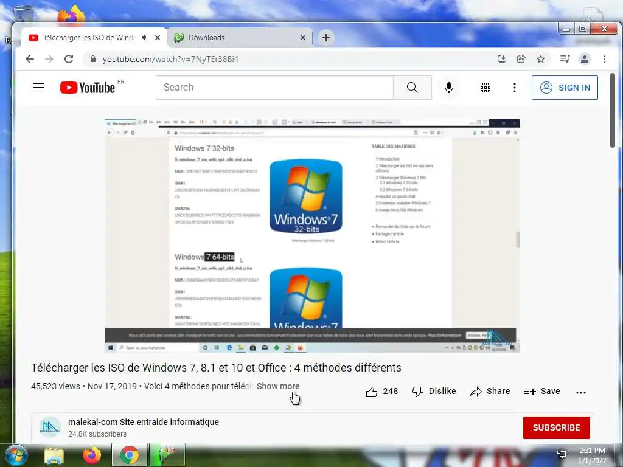Click the taskbar clock showing 2:31 PM
623x467 pixels.
(592, 455)
